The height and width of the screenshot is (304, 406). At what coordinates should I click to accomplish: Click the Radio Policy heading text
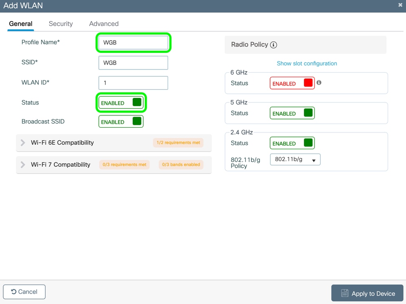[x=249, y=44]
